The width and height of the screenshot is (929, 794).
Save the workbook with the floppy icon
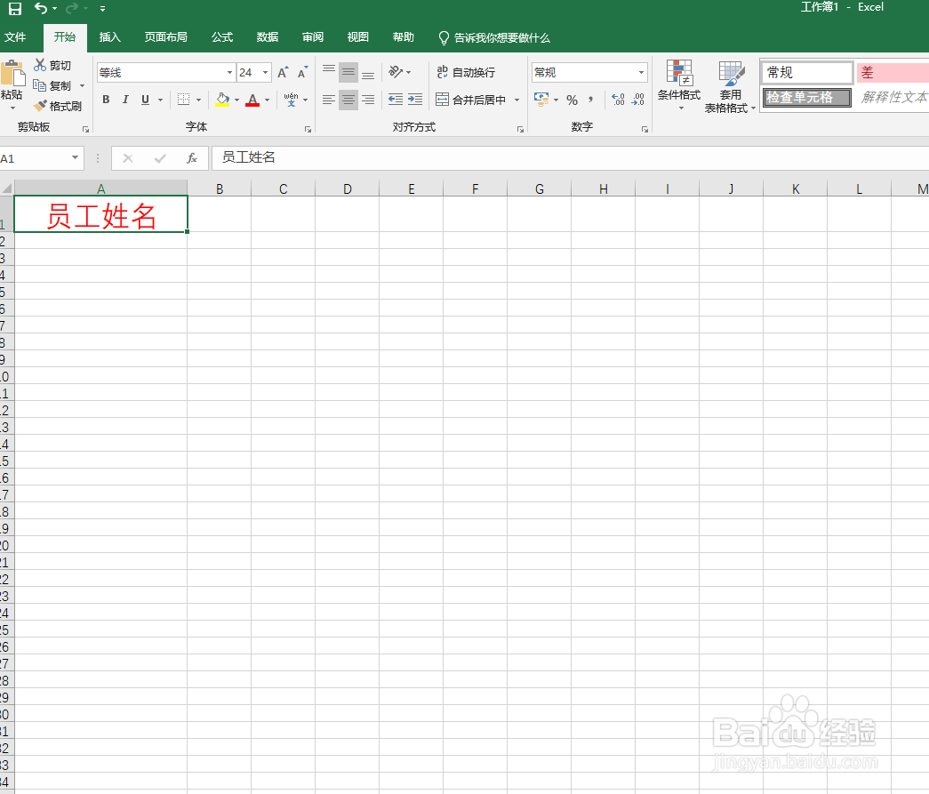click(14, 8)
